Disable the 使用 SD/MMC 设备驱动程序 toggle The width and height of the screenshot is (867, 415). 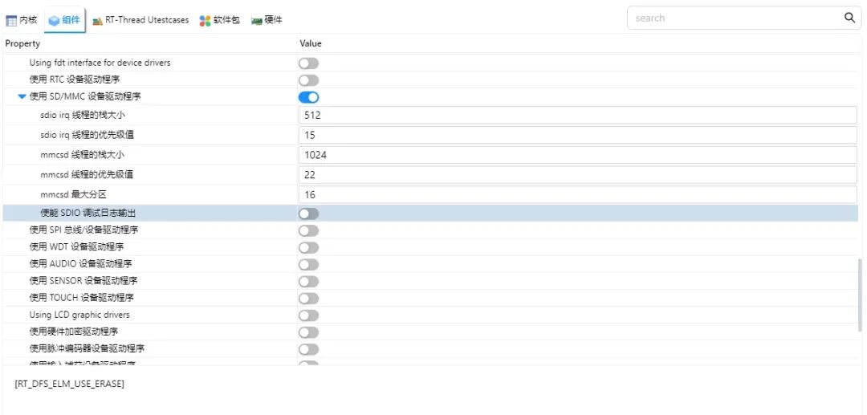click(x=308, y=97)
